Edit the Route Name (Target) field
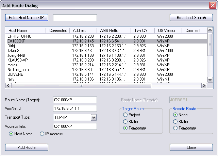Image resolution: width=218 pixels, height=156 pixels. point(75,100)
